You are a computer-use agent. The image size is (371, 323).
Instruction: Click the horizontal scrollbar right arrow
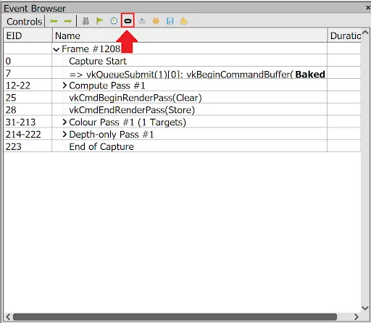click(x=357, y=316)
